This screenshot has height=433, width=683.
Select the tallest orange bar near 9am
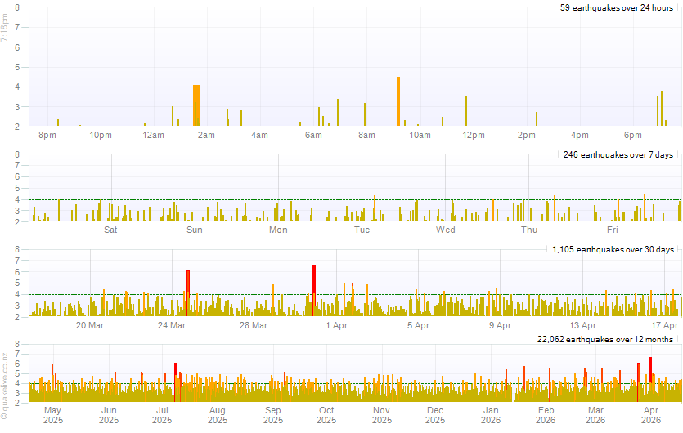coord(398,101)
